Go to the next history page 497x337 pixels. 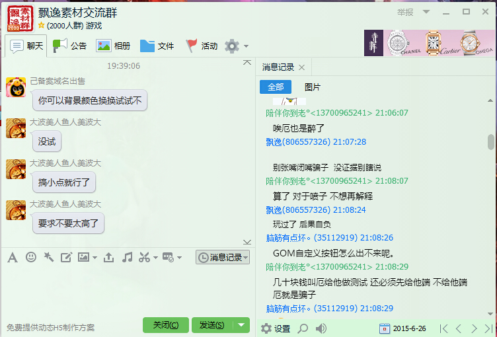[x=474, y=328]
